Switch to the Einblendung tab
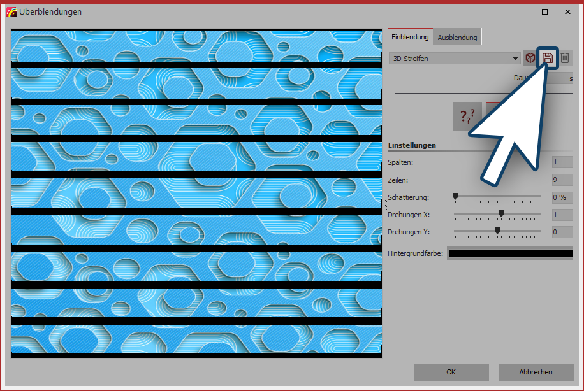Screen dimensions: 584x391 (x=410, y=38)
